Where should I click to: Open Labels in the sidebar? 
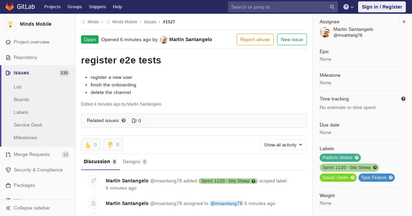[21, 112]
